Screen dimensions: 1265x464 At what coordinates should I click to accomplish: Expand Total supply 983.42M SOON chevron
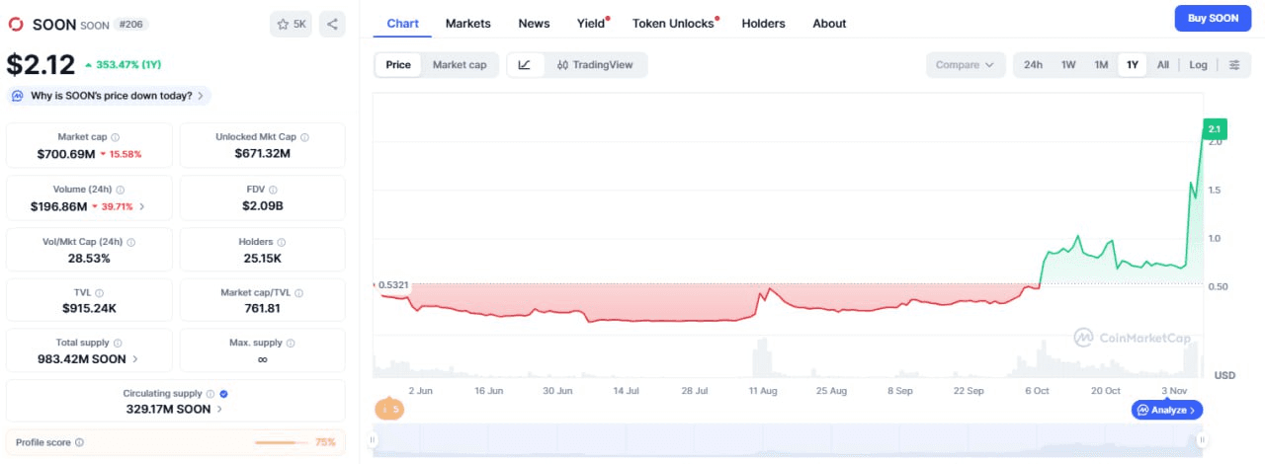coord(134,358)
